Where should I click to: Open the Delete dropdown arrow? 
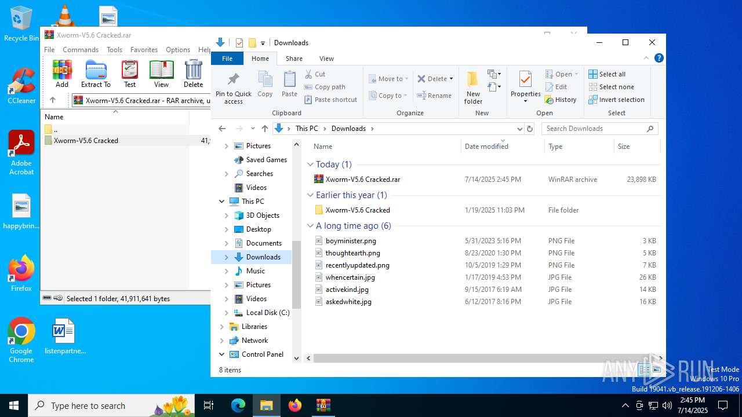tap(451, 79)
